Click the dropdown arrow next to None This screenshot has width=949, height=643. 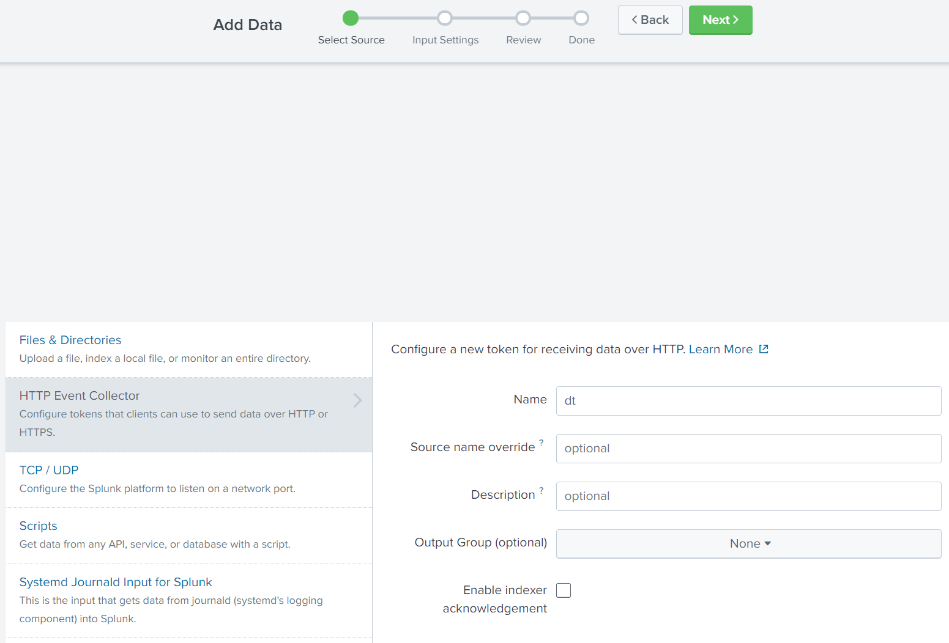(x=769, y=543)
